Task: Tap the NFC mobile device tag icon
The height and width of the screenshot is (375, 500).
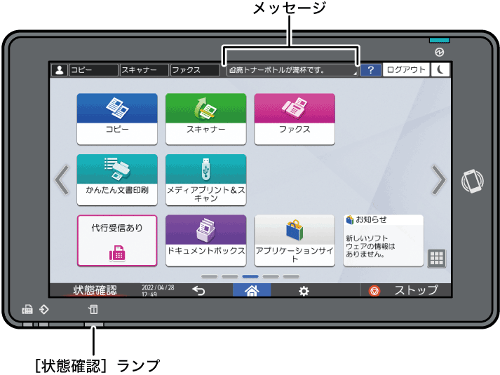Action: click(473, 181)
